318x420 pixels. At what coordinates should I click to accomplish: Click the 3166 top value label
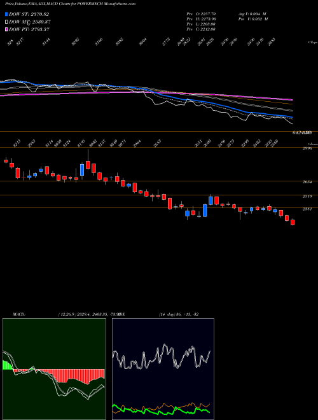(99, 42)
